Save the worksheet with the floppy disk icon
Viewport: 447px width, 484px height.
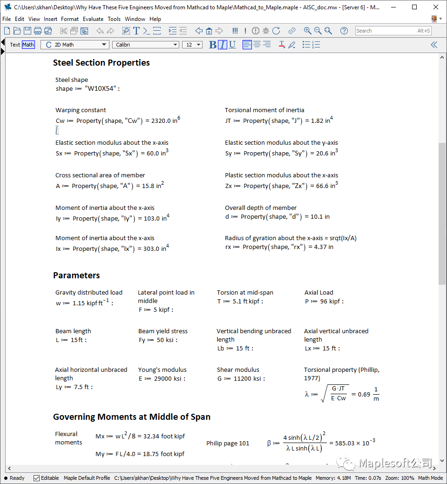[27, 31]
